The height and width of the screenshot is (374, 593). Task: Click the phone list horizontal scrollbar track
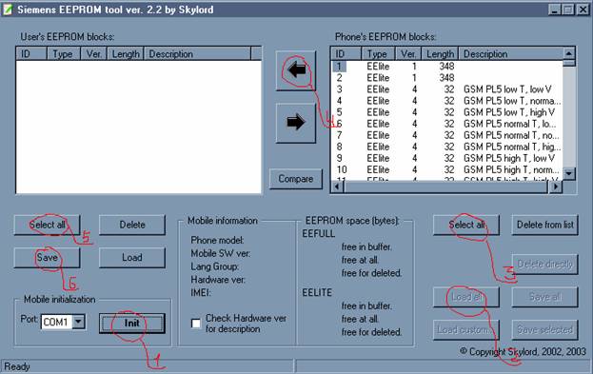point(445,187)
